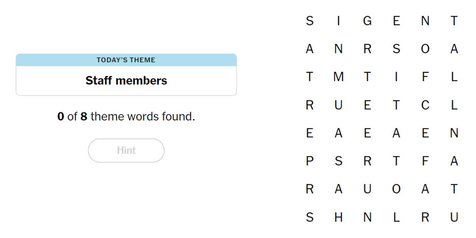Select the letter P in the grid
Screen dimensions: 476x238
point(310,161)
